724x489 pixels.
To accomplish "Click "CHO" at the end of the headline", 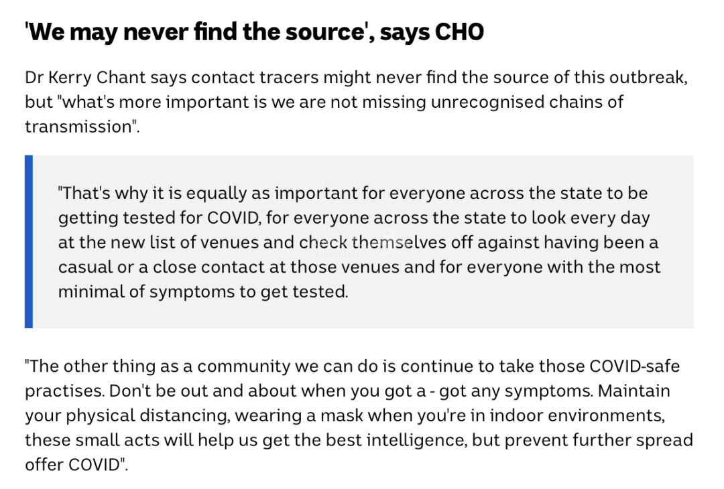I will pos(459,32).
